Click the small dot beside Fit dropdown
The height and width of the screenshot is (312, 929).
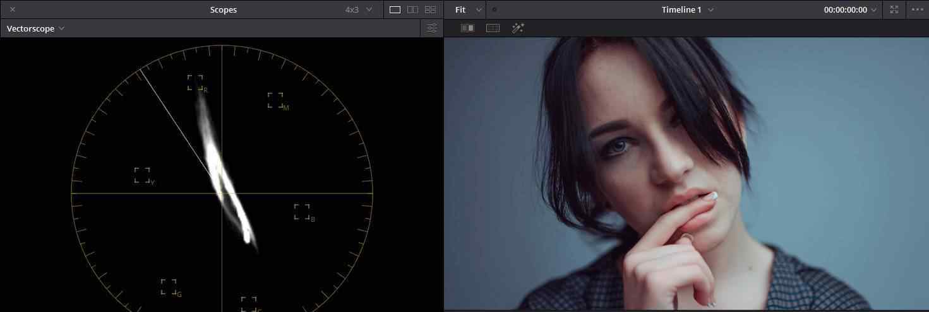tap(494, 9)
